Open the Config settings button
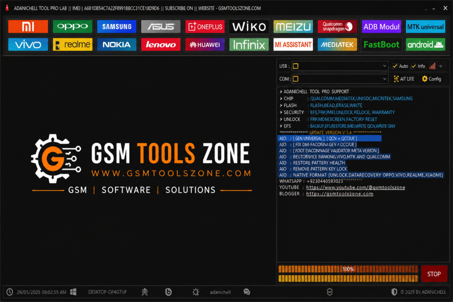This screenshot has width=453, height=302. [432, 79]
